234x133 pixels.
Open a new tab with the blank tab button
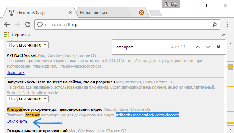tap(155, 13)
